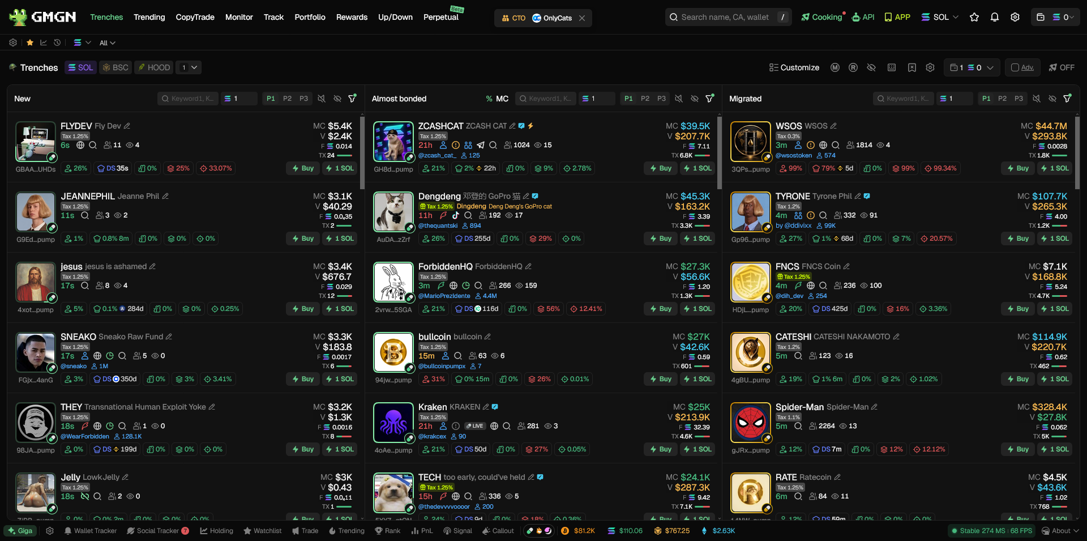Open the Perpetual tab
This screenshot has height=541, width=1087.
[441, 18]
